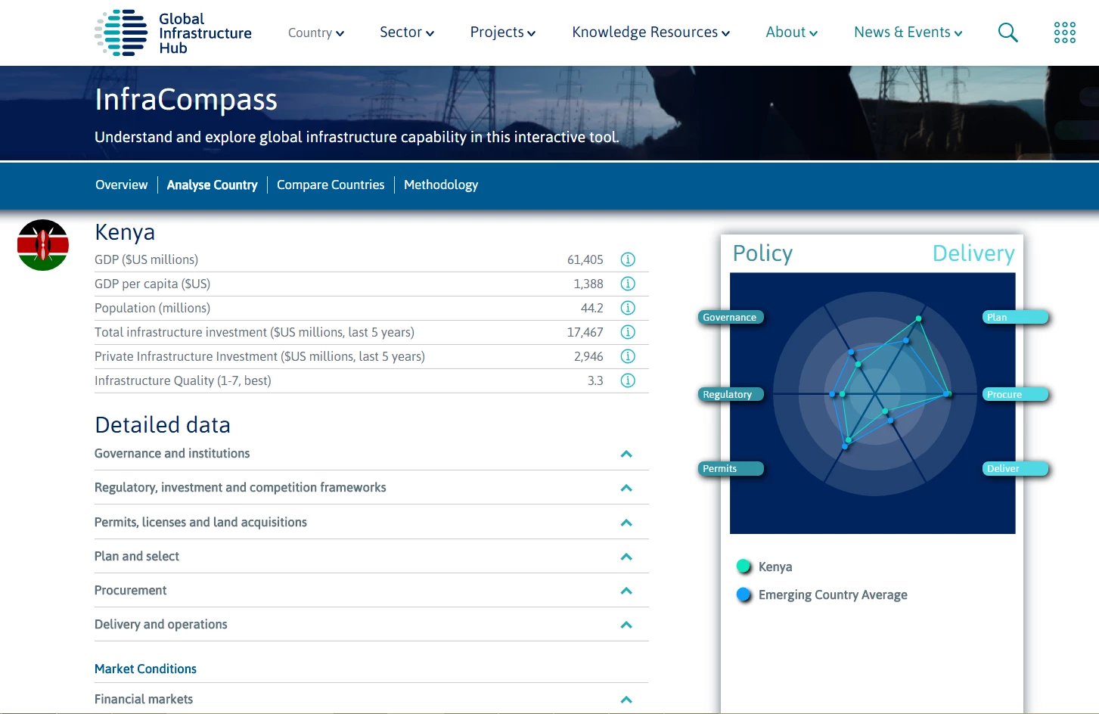Click the Policy heading in chart panel
1099x714 pixels.
tap(762, 253)
